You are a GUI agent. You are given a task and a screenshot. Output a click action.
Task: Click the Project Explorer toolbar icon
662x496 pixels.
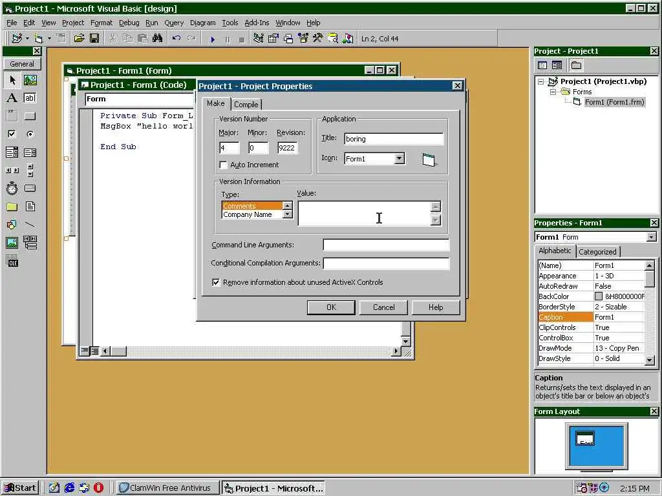(259, 39)
